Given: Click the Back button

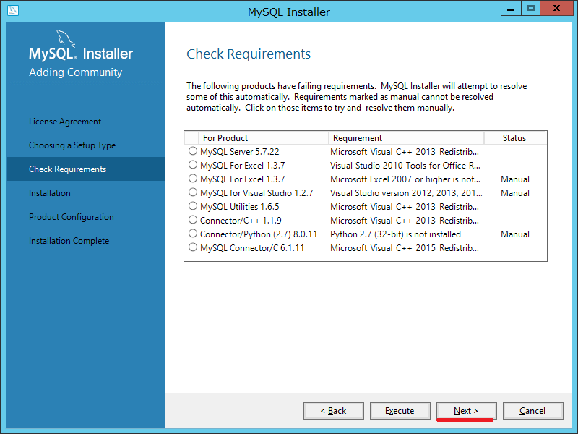Looking at the screenshot, I should [334, 411].
